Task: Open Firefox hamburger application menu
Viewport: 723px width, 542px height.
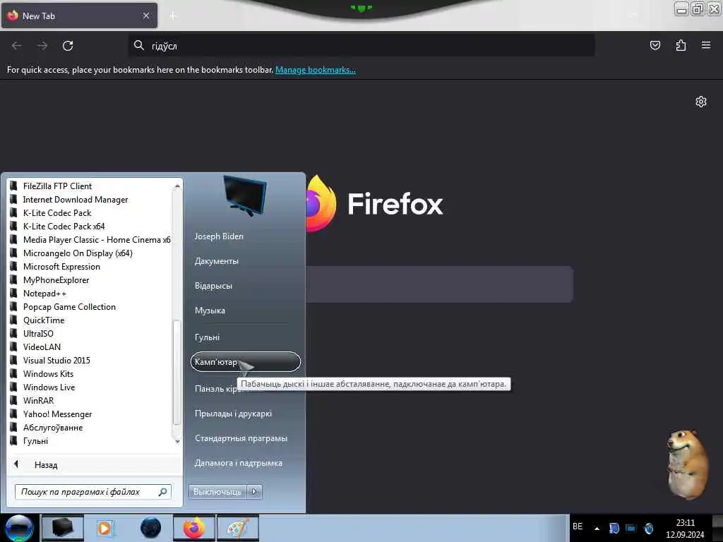Action: click(706, 45)
